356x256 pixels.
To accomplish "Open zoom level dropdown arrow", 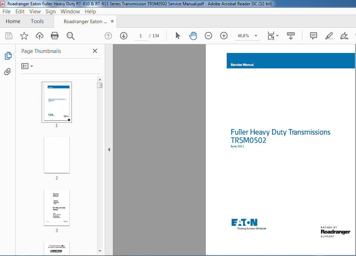I will (x=256, y=36).
